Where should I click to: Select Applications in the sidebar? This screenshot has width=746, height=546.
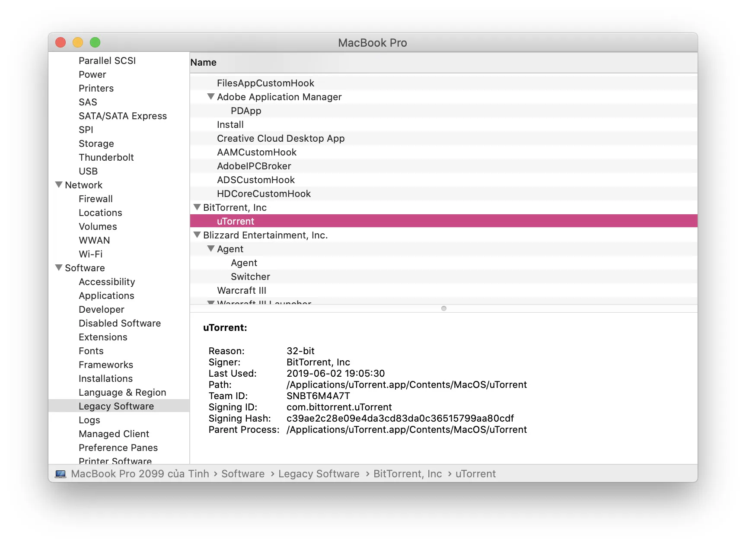click(106, 295)
